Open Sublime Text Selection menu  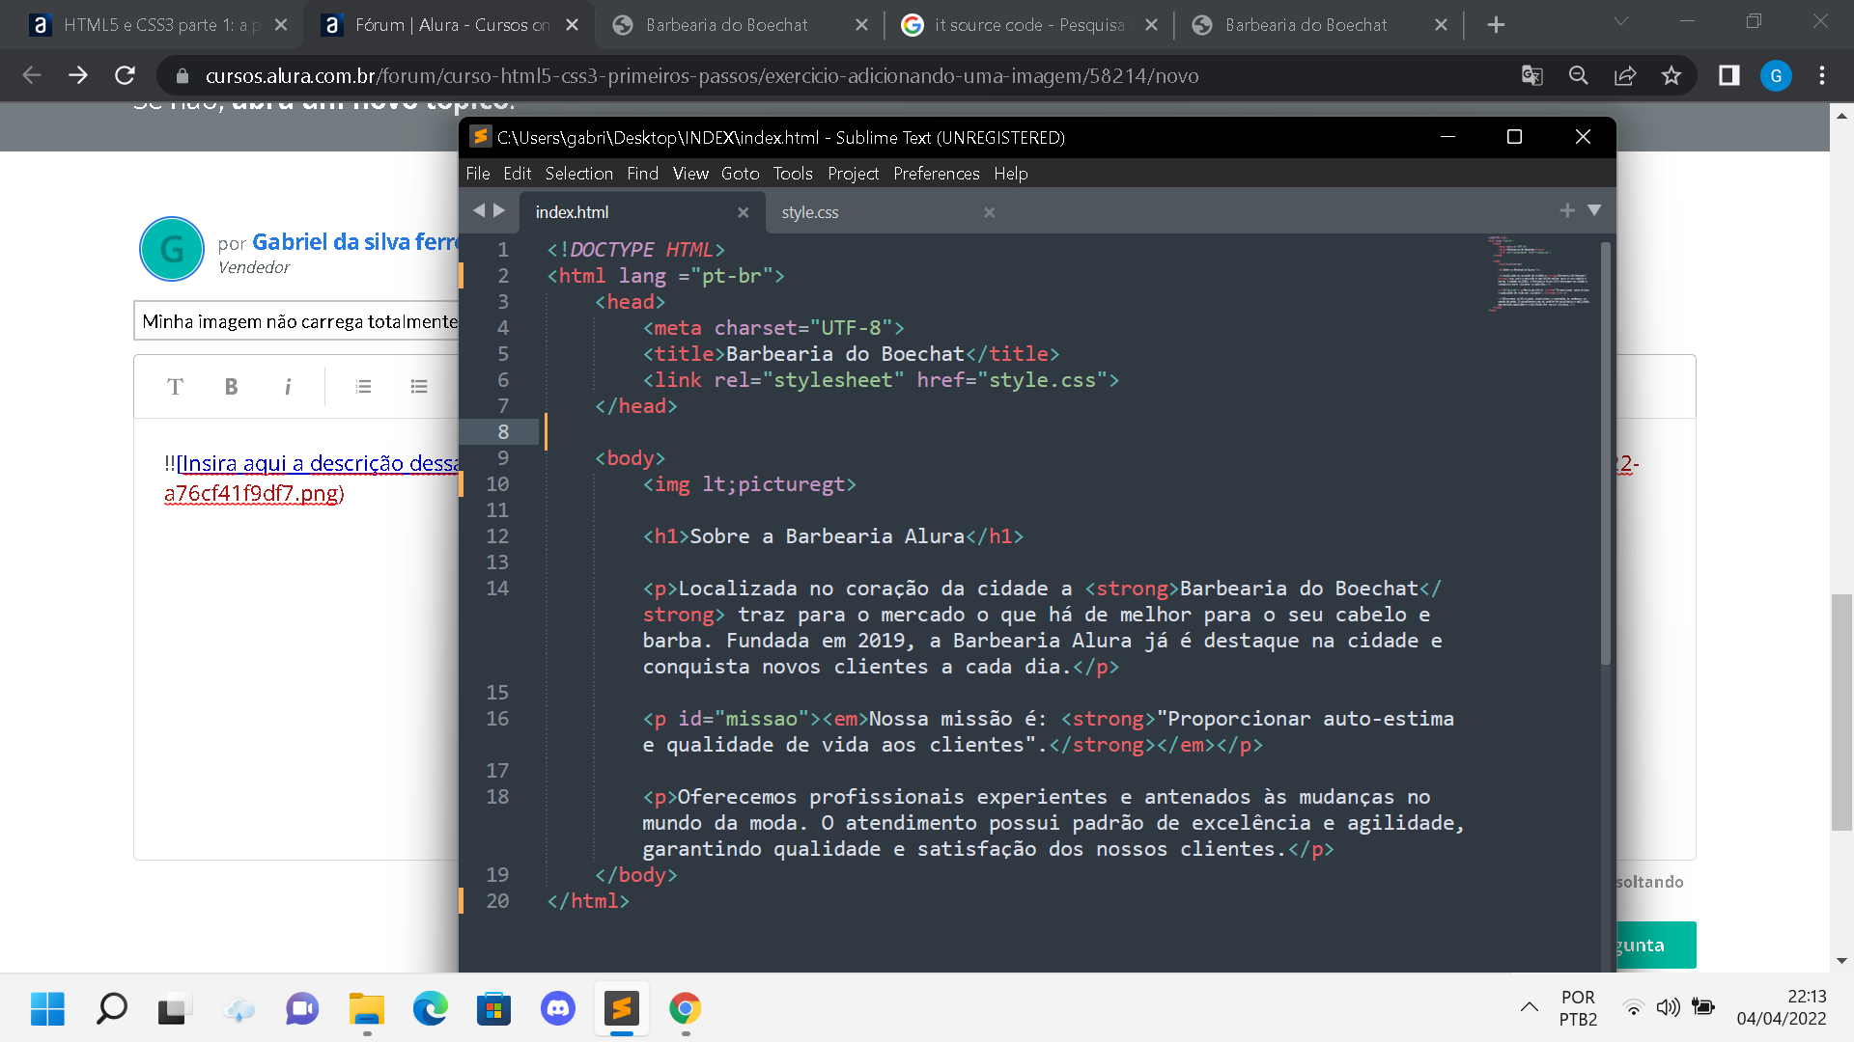(x=579, y=174)
